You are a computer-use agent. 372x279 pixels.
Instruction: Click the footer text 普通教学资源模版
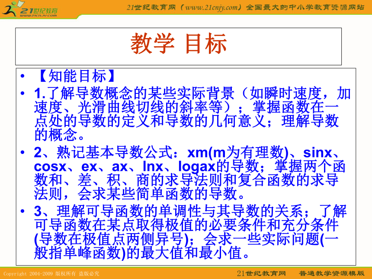click(332, 273)
